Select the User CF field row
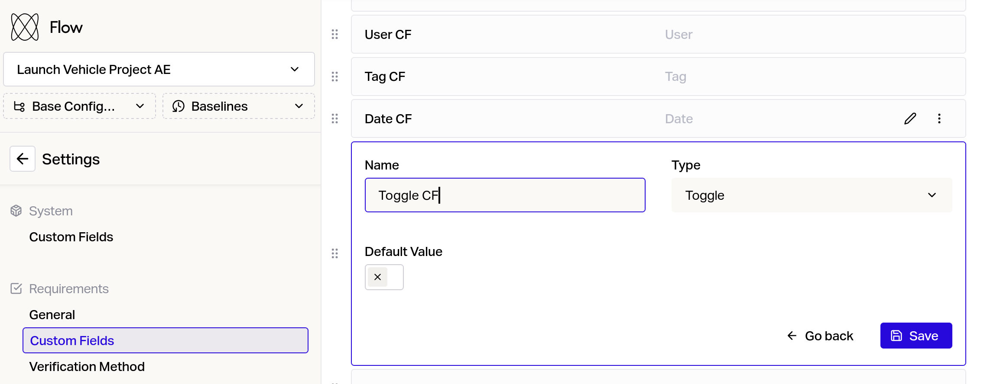This screenshot has width=987, height=384. point(659,34)
